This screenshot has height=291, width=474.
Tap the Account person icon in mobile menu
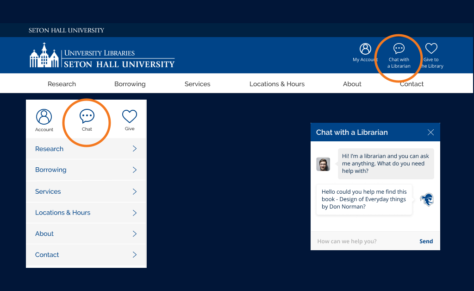coord(44,117)
